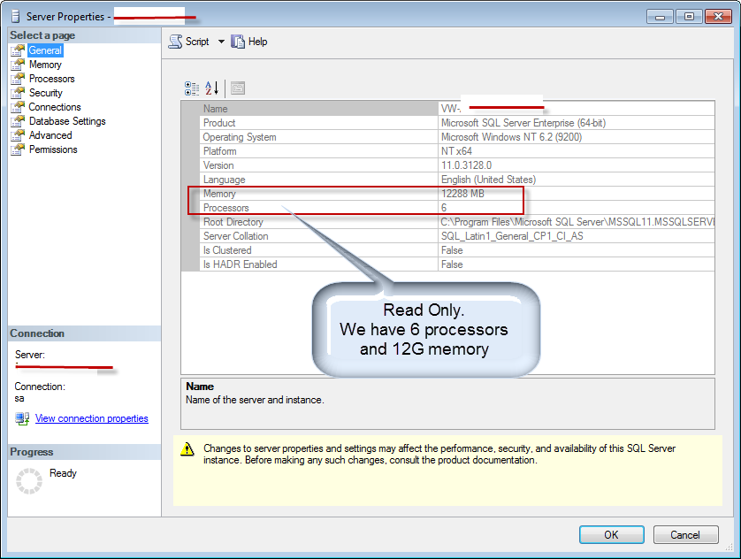The width and height of the screenshot is (741, 559).
Task: Click the Cancel button
Action: [x=686, y=534]
